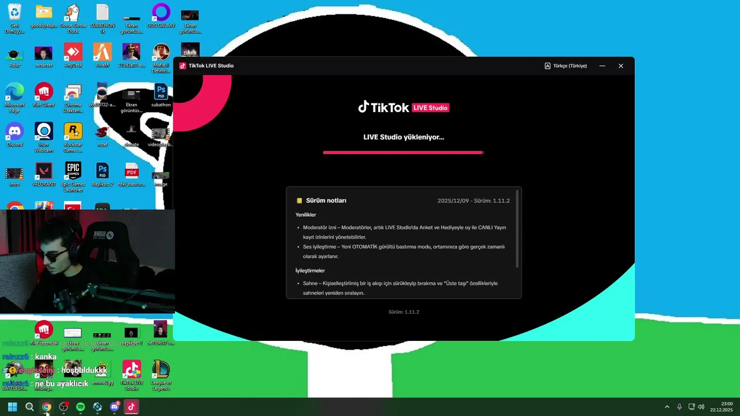Select the Iriun Webcam desktop shortcut
This screenshot has width=740, height=416.
[x=44, y=137]
